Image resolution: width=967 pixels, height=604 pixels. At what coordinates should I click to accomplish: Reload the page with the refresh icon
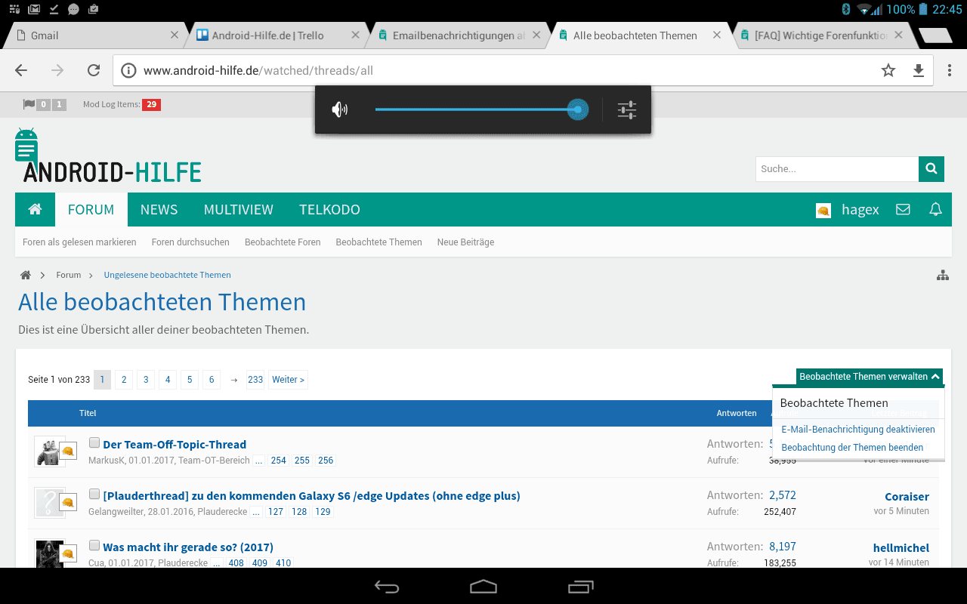[94, 70]
